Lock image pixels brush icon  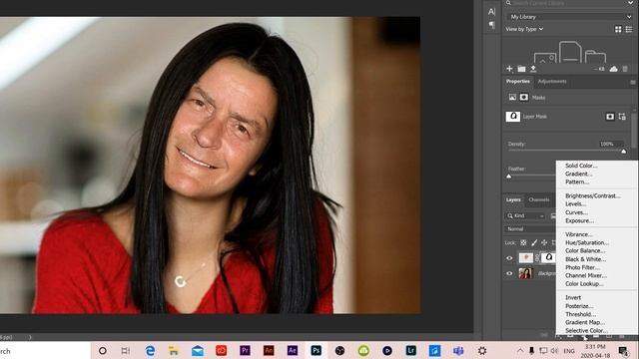(534, 242)
